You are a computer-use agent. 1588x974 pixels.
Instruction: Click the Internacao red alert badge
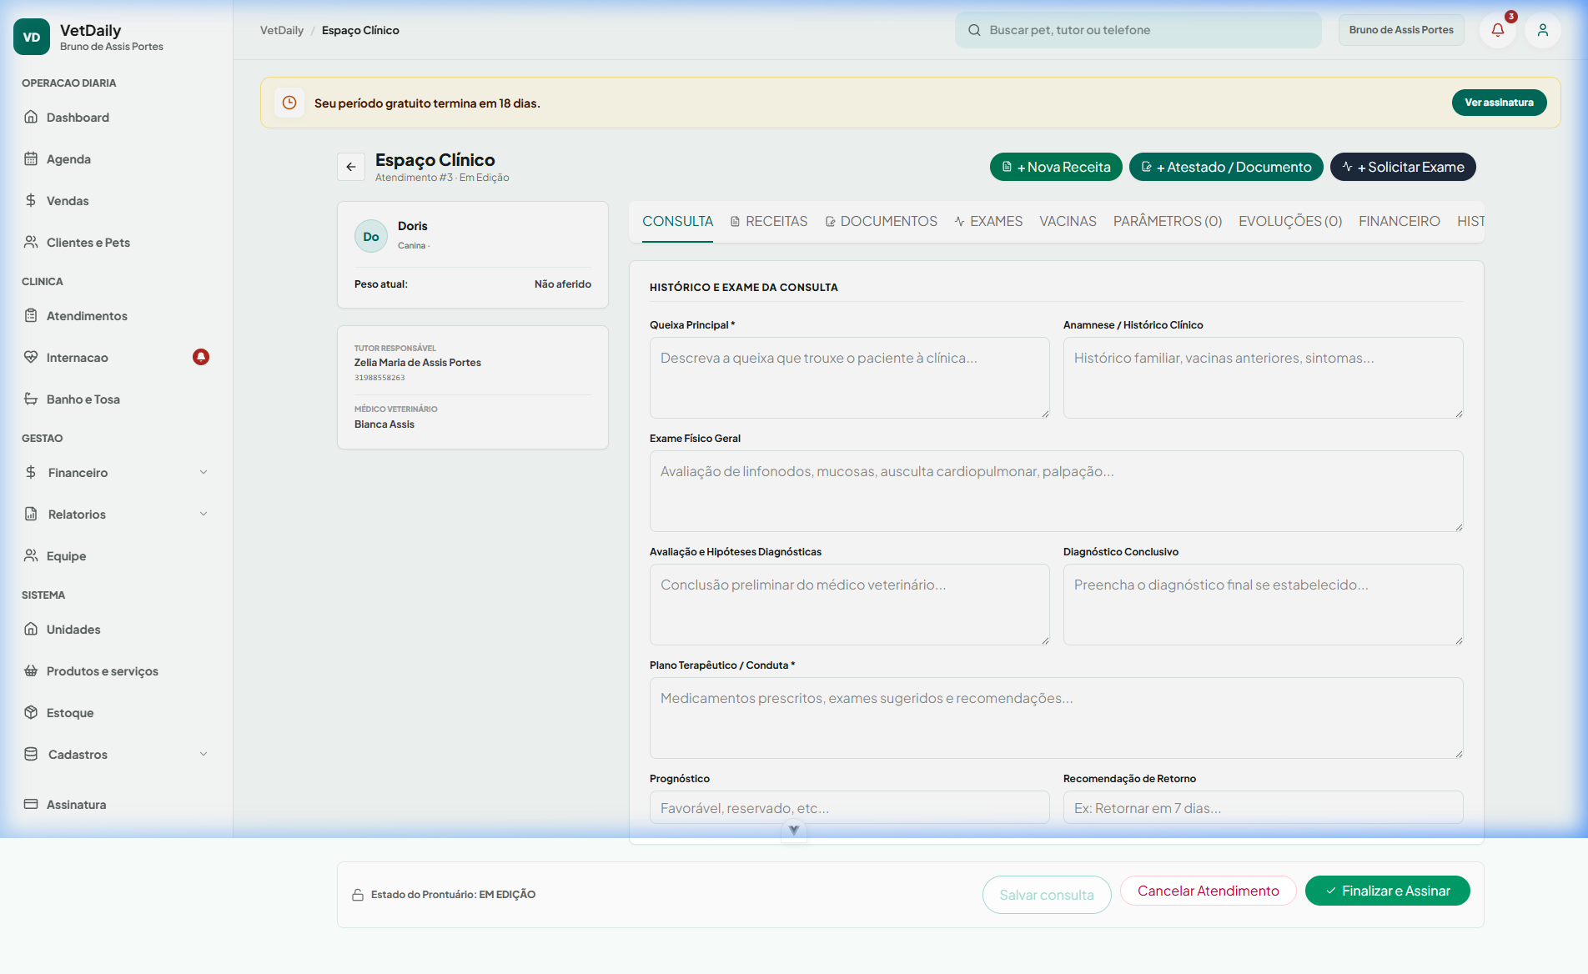201,357
